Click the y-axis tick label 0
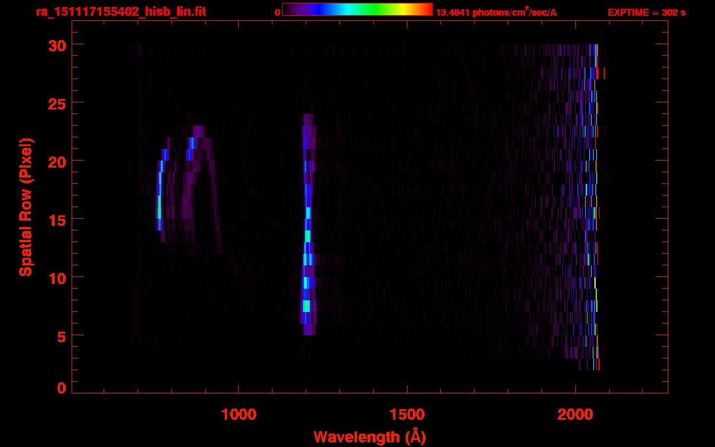 [x=60, y=388]
